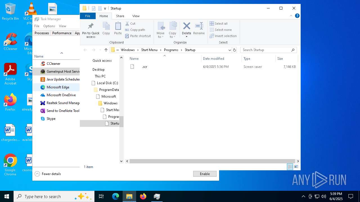The image size is (360, 202).
Task: Switch to the Share ribbon tab
Action: (120, 16)
